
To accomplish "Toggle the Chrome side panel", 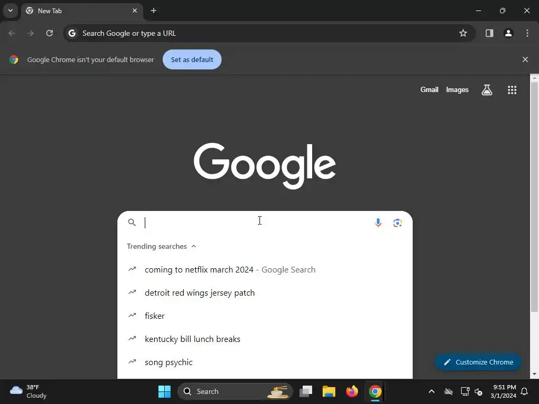I will click(489, 33).
